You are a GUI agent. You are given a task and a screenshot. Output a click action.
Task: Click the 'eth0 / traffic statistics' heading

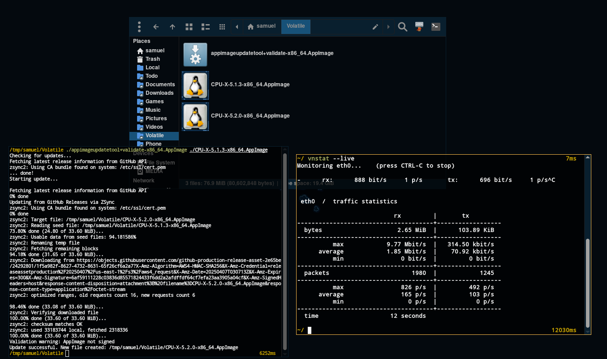pyautogui.click(x=349, y=201)
